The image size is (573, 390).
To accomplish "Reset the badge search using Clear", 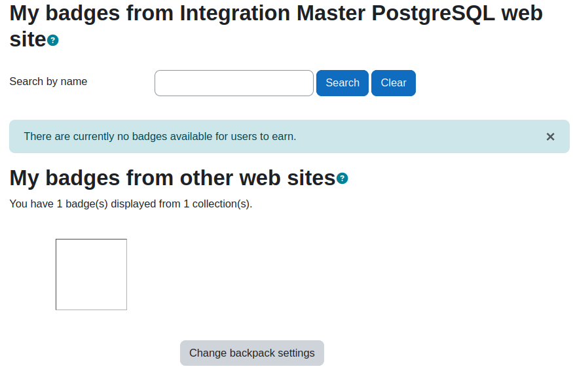I will click(394, 83).
